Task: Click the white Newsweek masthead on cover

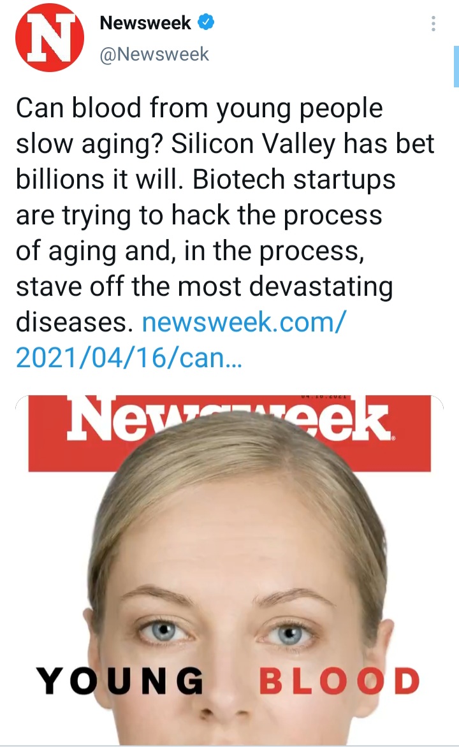Action: (x=229, y=419)
